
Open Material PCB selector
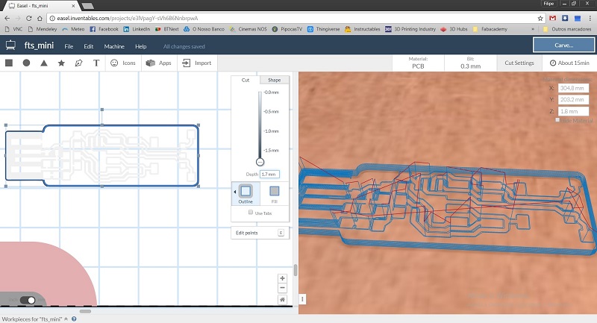(x=418, y=63)
